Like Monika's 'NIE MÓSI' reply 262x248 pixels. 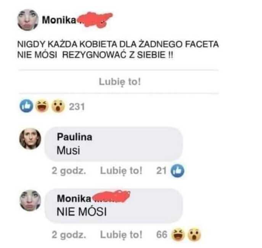121,235
